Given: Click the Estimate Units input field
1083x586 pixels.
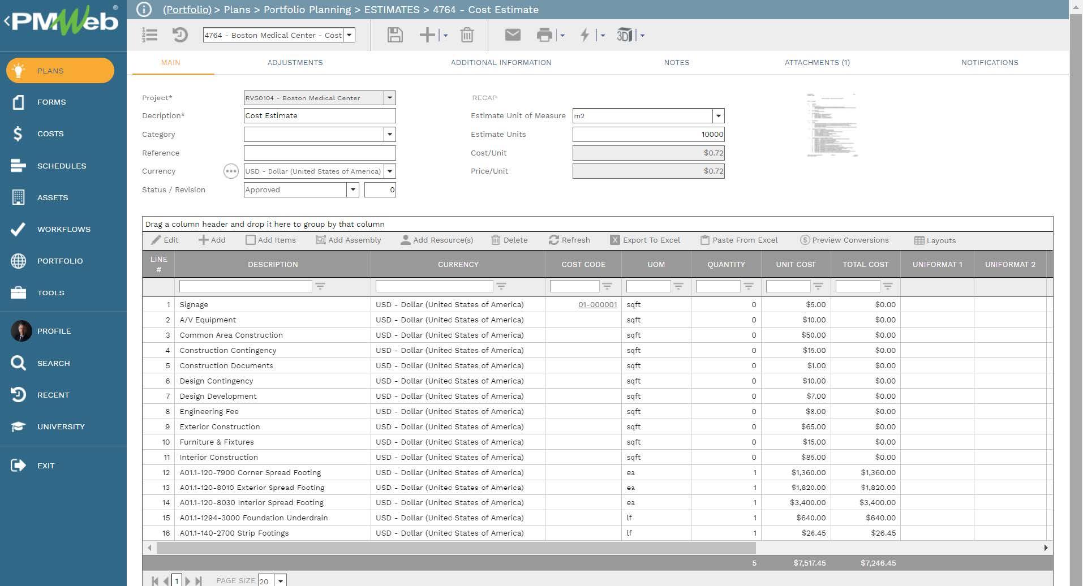Looking at the screenshot, I should (648, 134).
